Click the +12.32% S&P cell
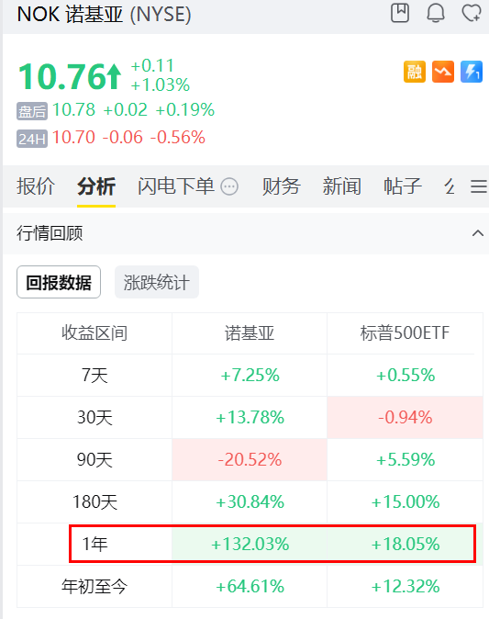The height and width of the screenshot is (619, 489). coord(406,586)
